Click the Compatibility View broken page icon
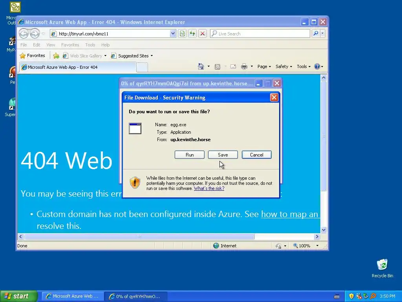This screenshot has height=302, width=402. click(182, 34)
